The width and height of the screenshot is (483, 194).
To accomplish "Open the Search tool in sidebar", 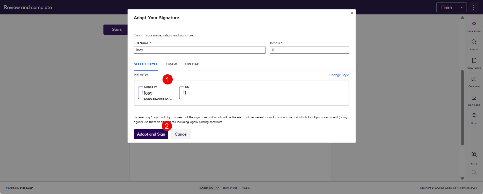I will tap(474, 42).
